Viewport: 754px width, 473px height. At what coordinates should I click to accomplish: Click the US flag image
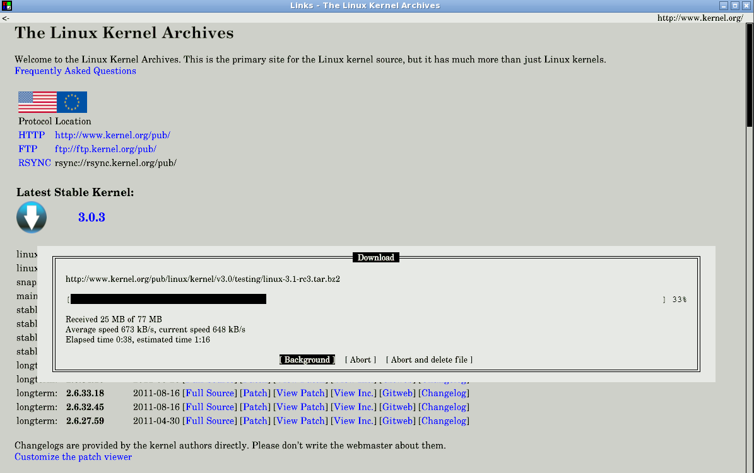tap(37, 102)
